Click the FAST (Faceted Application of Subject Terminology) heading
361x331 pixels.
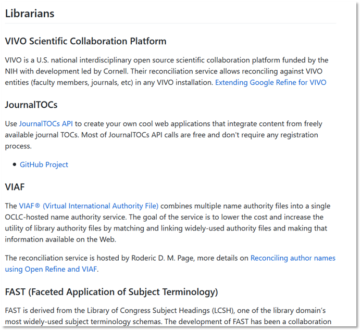111,292
